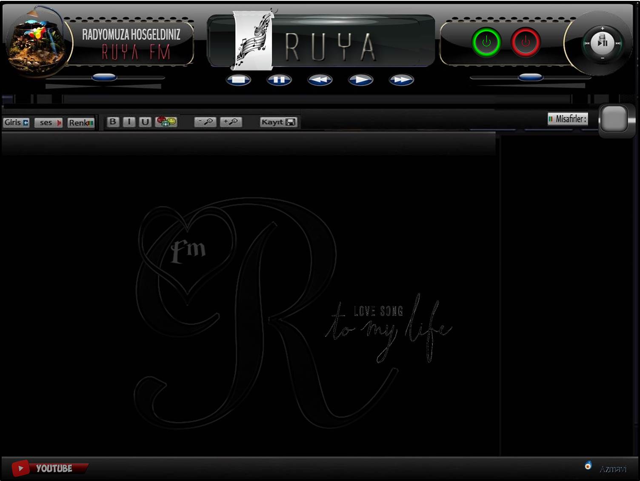Click the Misafirler guests label
This screenshot has height=481, width=640.
tap(568, 119)
